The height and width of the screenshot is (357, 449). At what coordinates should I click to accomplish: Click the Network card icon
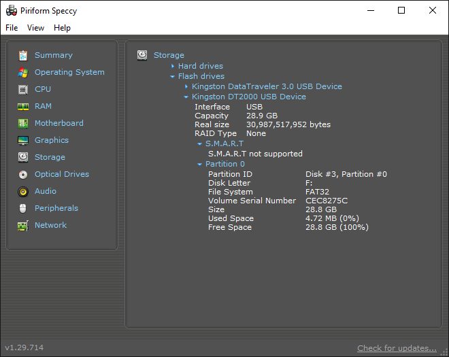coord(23,225)
